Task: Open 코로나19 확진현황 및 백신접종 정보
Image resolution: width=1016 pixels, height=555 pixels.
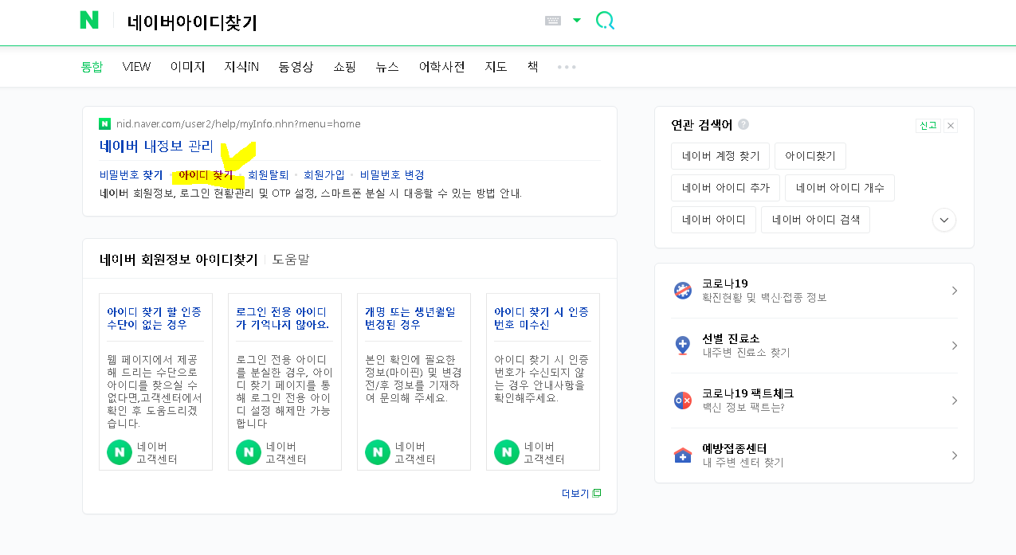Action: (x=814, y=291)
